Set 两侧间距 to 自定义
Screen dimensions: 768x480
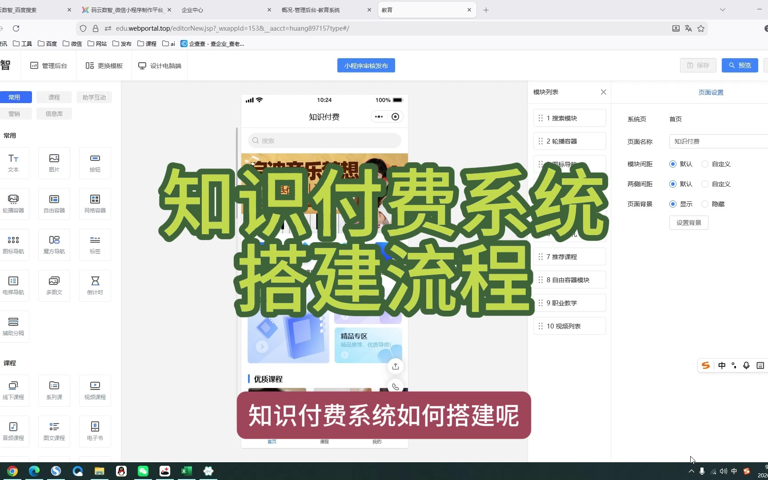[x=705, y=184]
